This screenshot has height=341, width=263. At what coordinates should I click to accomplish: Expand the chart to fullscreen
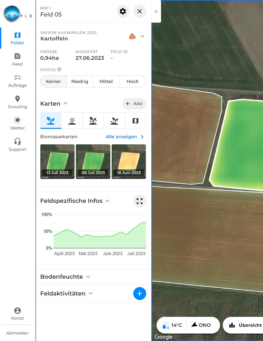(139, 201)
